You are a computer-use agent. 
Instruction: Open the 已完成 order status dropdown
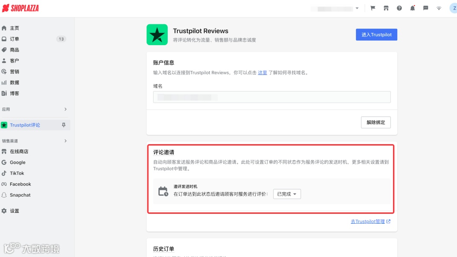(287, 194)
